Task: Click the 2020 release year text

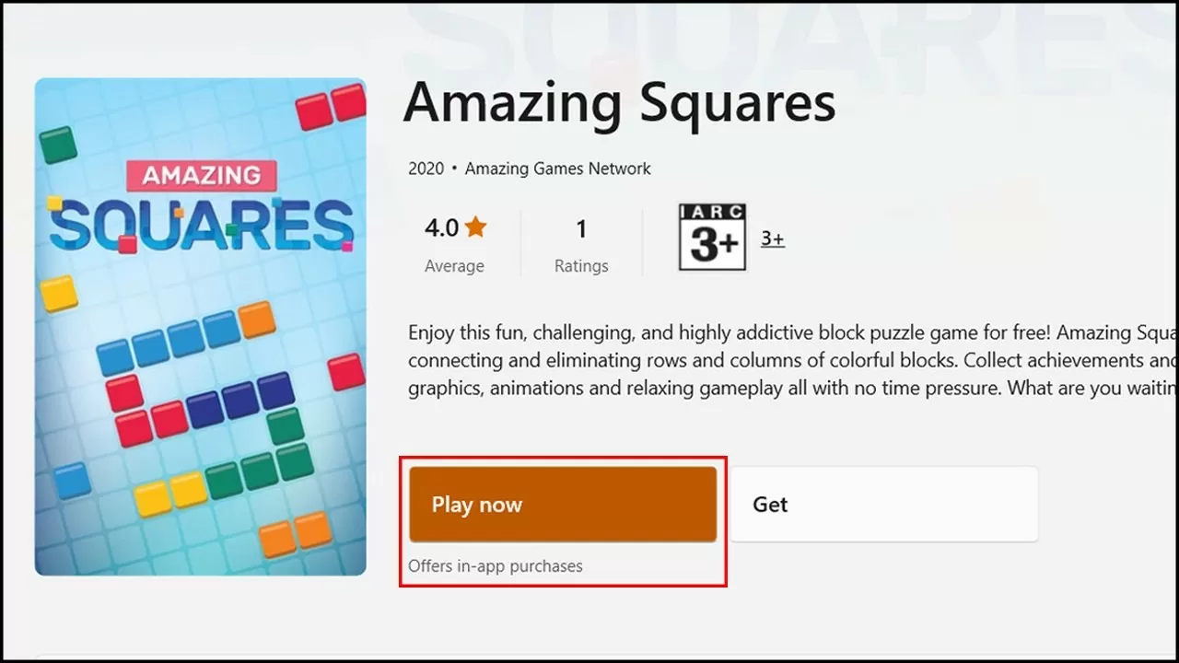Action: (x=426, y=169)
